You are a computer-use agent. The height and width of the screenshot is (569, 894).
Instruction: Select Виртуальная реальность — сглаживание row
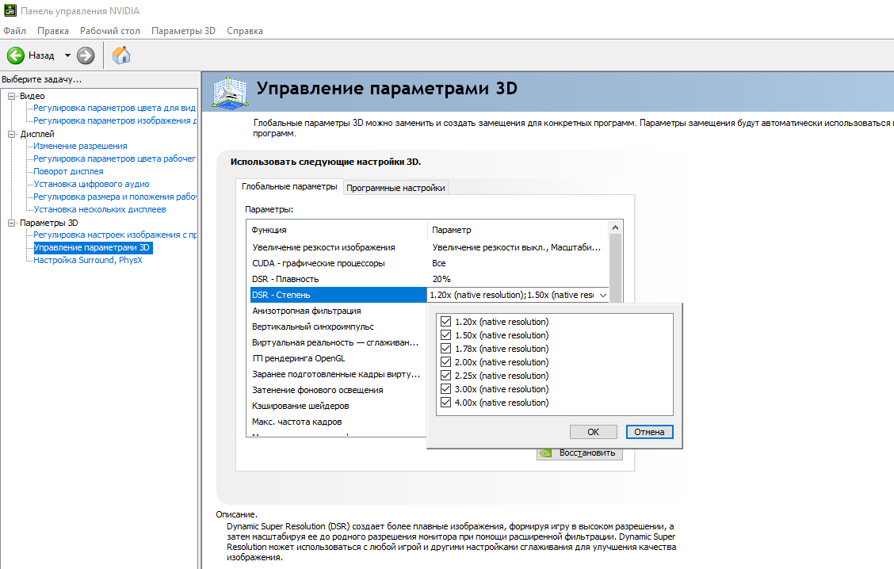(338, 342)
